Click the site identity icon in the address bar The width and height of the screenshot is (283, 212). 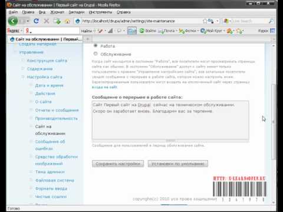[x=78, y=21]
